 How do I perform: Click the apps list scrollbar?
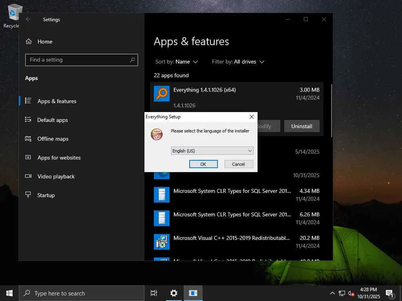point(331,111)
